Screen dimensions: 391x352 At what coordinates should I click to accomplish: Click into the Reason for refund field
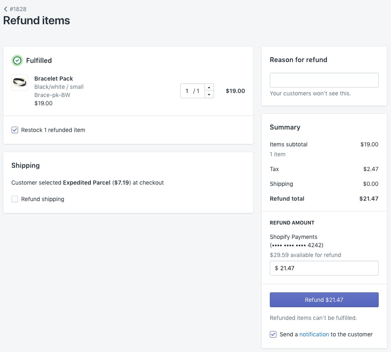click(x=324, y=80)
